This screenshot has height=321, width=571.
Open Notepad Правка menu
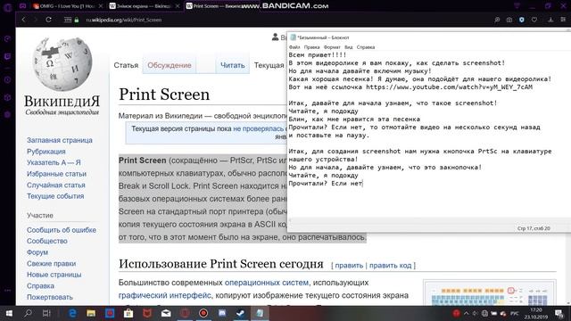(x=311, y=47)
